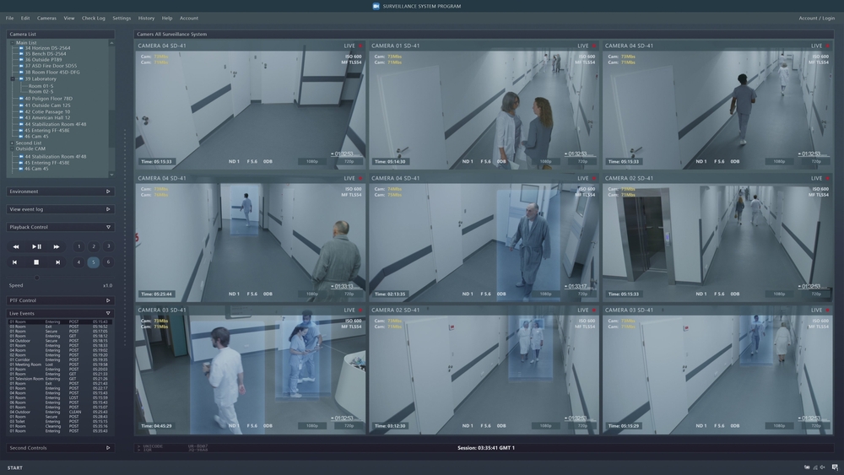Viewport: 844px width, 475px height.
Task: Expand the Environment panel
Action: click(x=108, y=192)
